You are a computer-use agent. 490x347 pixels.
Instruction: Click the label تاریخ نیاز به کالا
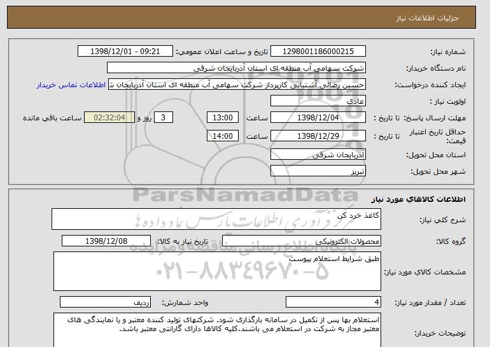coord(183,241)
